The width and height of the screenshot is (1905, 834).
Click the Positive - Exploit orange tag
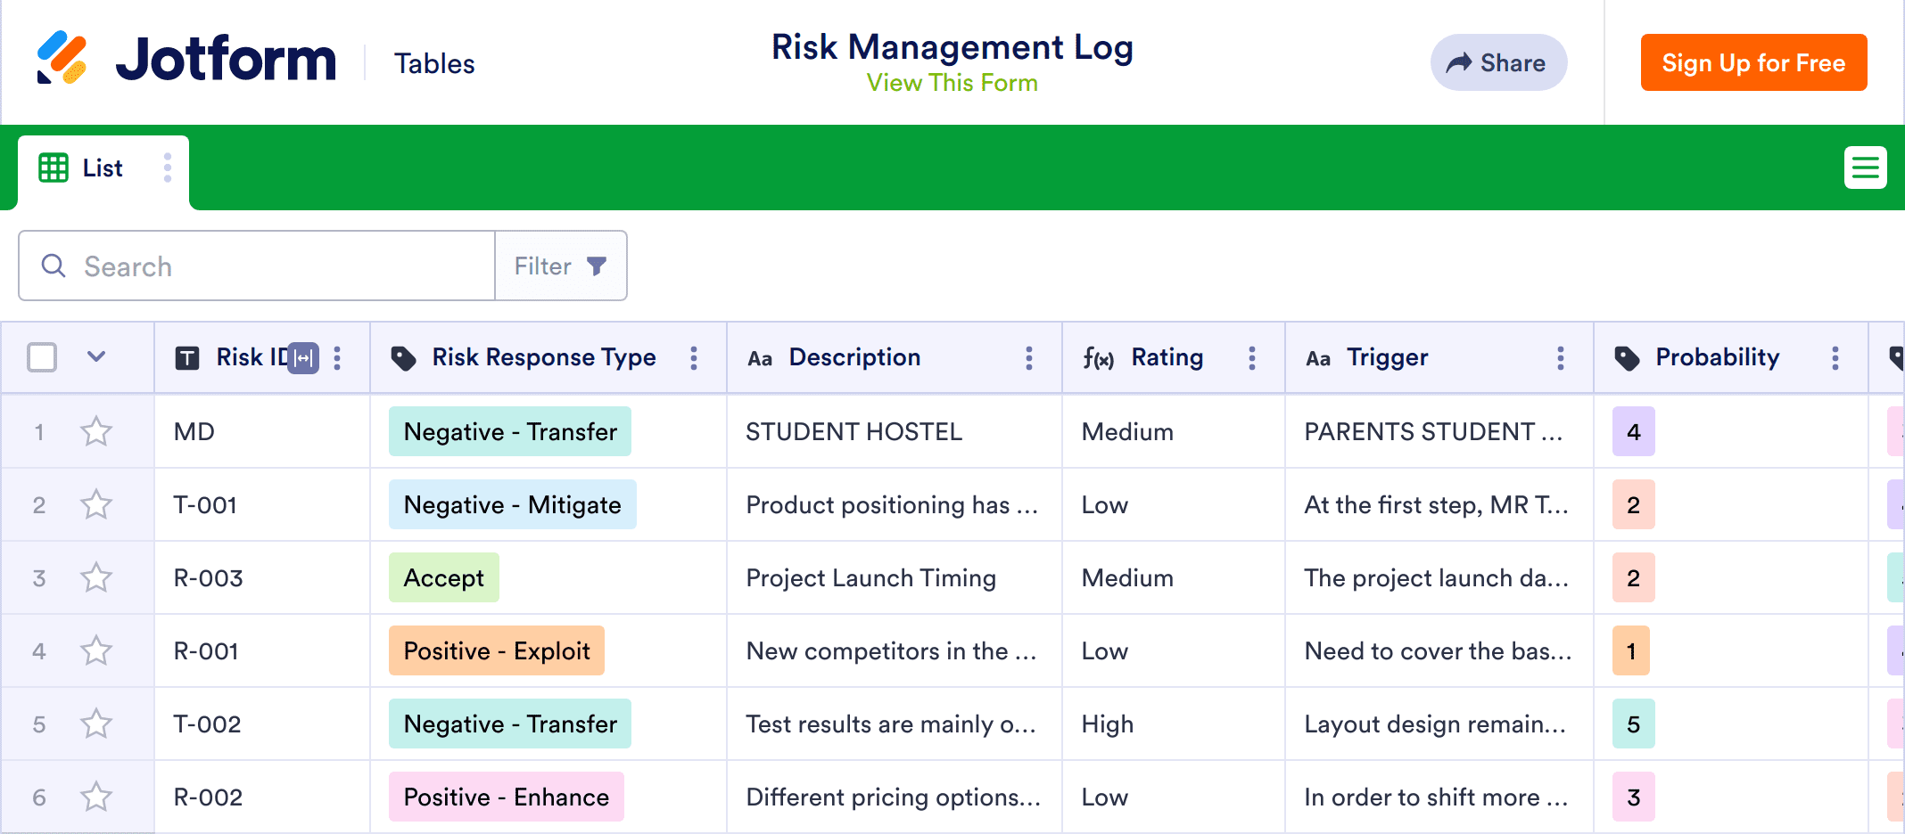(497, 651)
